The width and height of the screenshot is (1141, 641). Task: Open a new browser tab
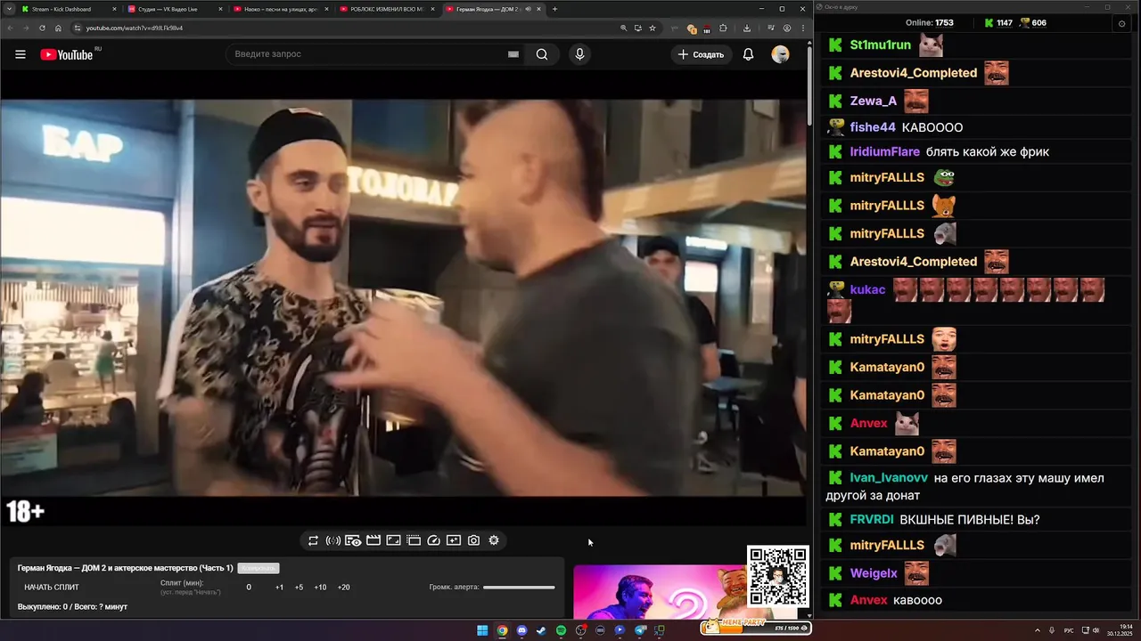554,9
